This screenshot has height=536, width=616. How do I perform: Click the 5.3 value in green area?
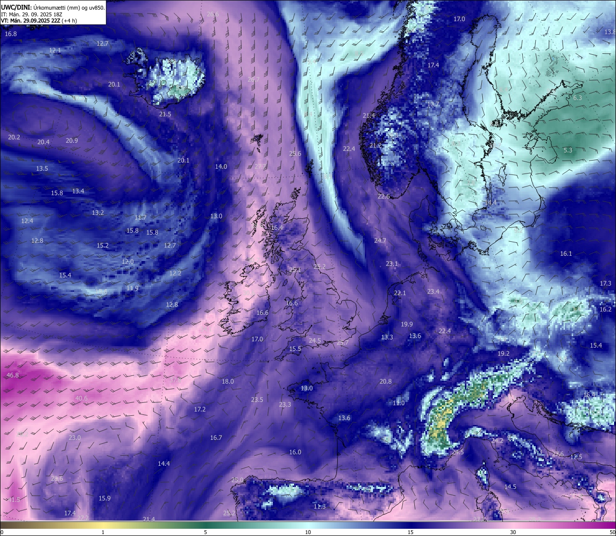tap(568, 150)
